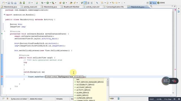Minimize the editor area icon
Screen dimensions: 181x101
pos(172,6)
